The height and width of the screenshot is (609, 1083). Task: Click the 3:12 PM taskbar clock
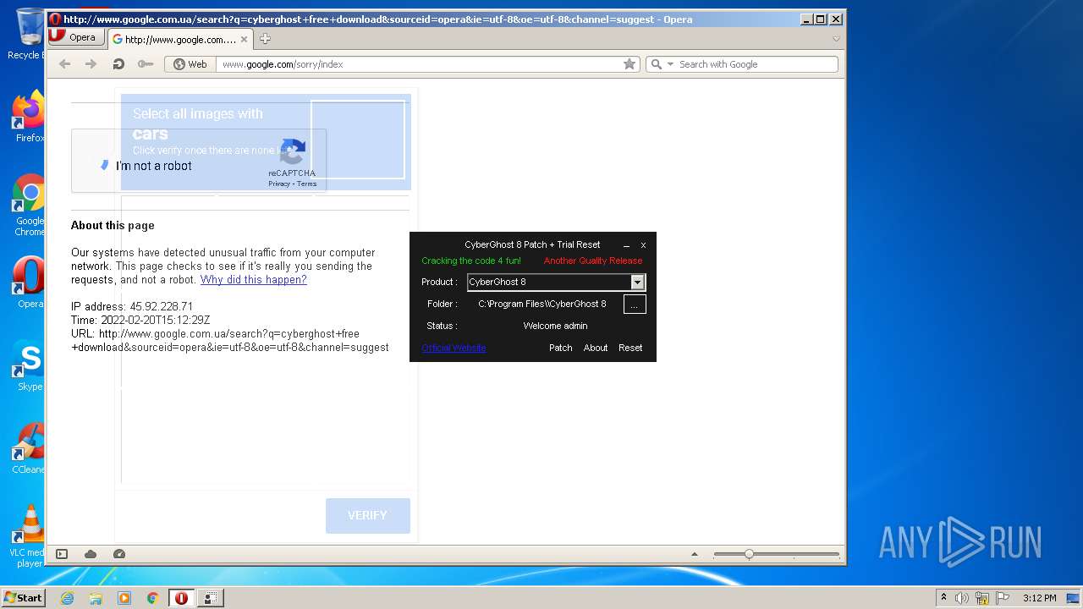click(x=1039, y=598)
